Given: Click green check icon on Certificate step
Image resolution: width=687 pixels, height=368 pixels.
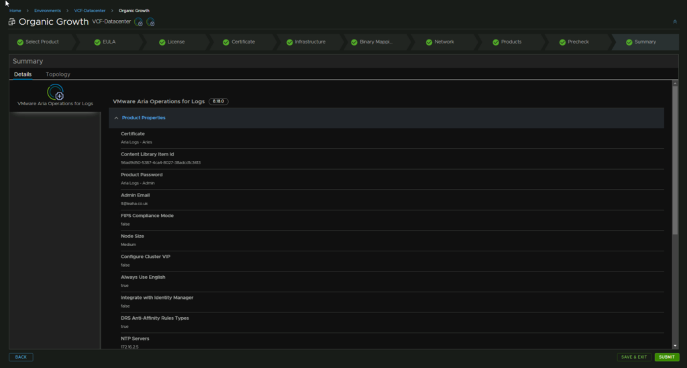Looking at the screenshot, I should 225,42.
